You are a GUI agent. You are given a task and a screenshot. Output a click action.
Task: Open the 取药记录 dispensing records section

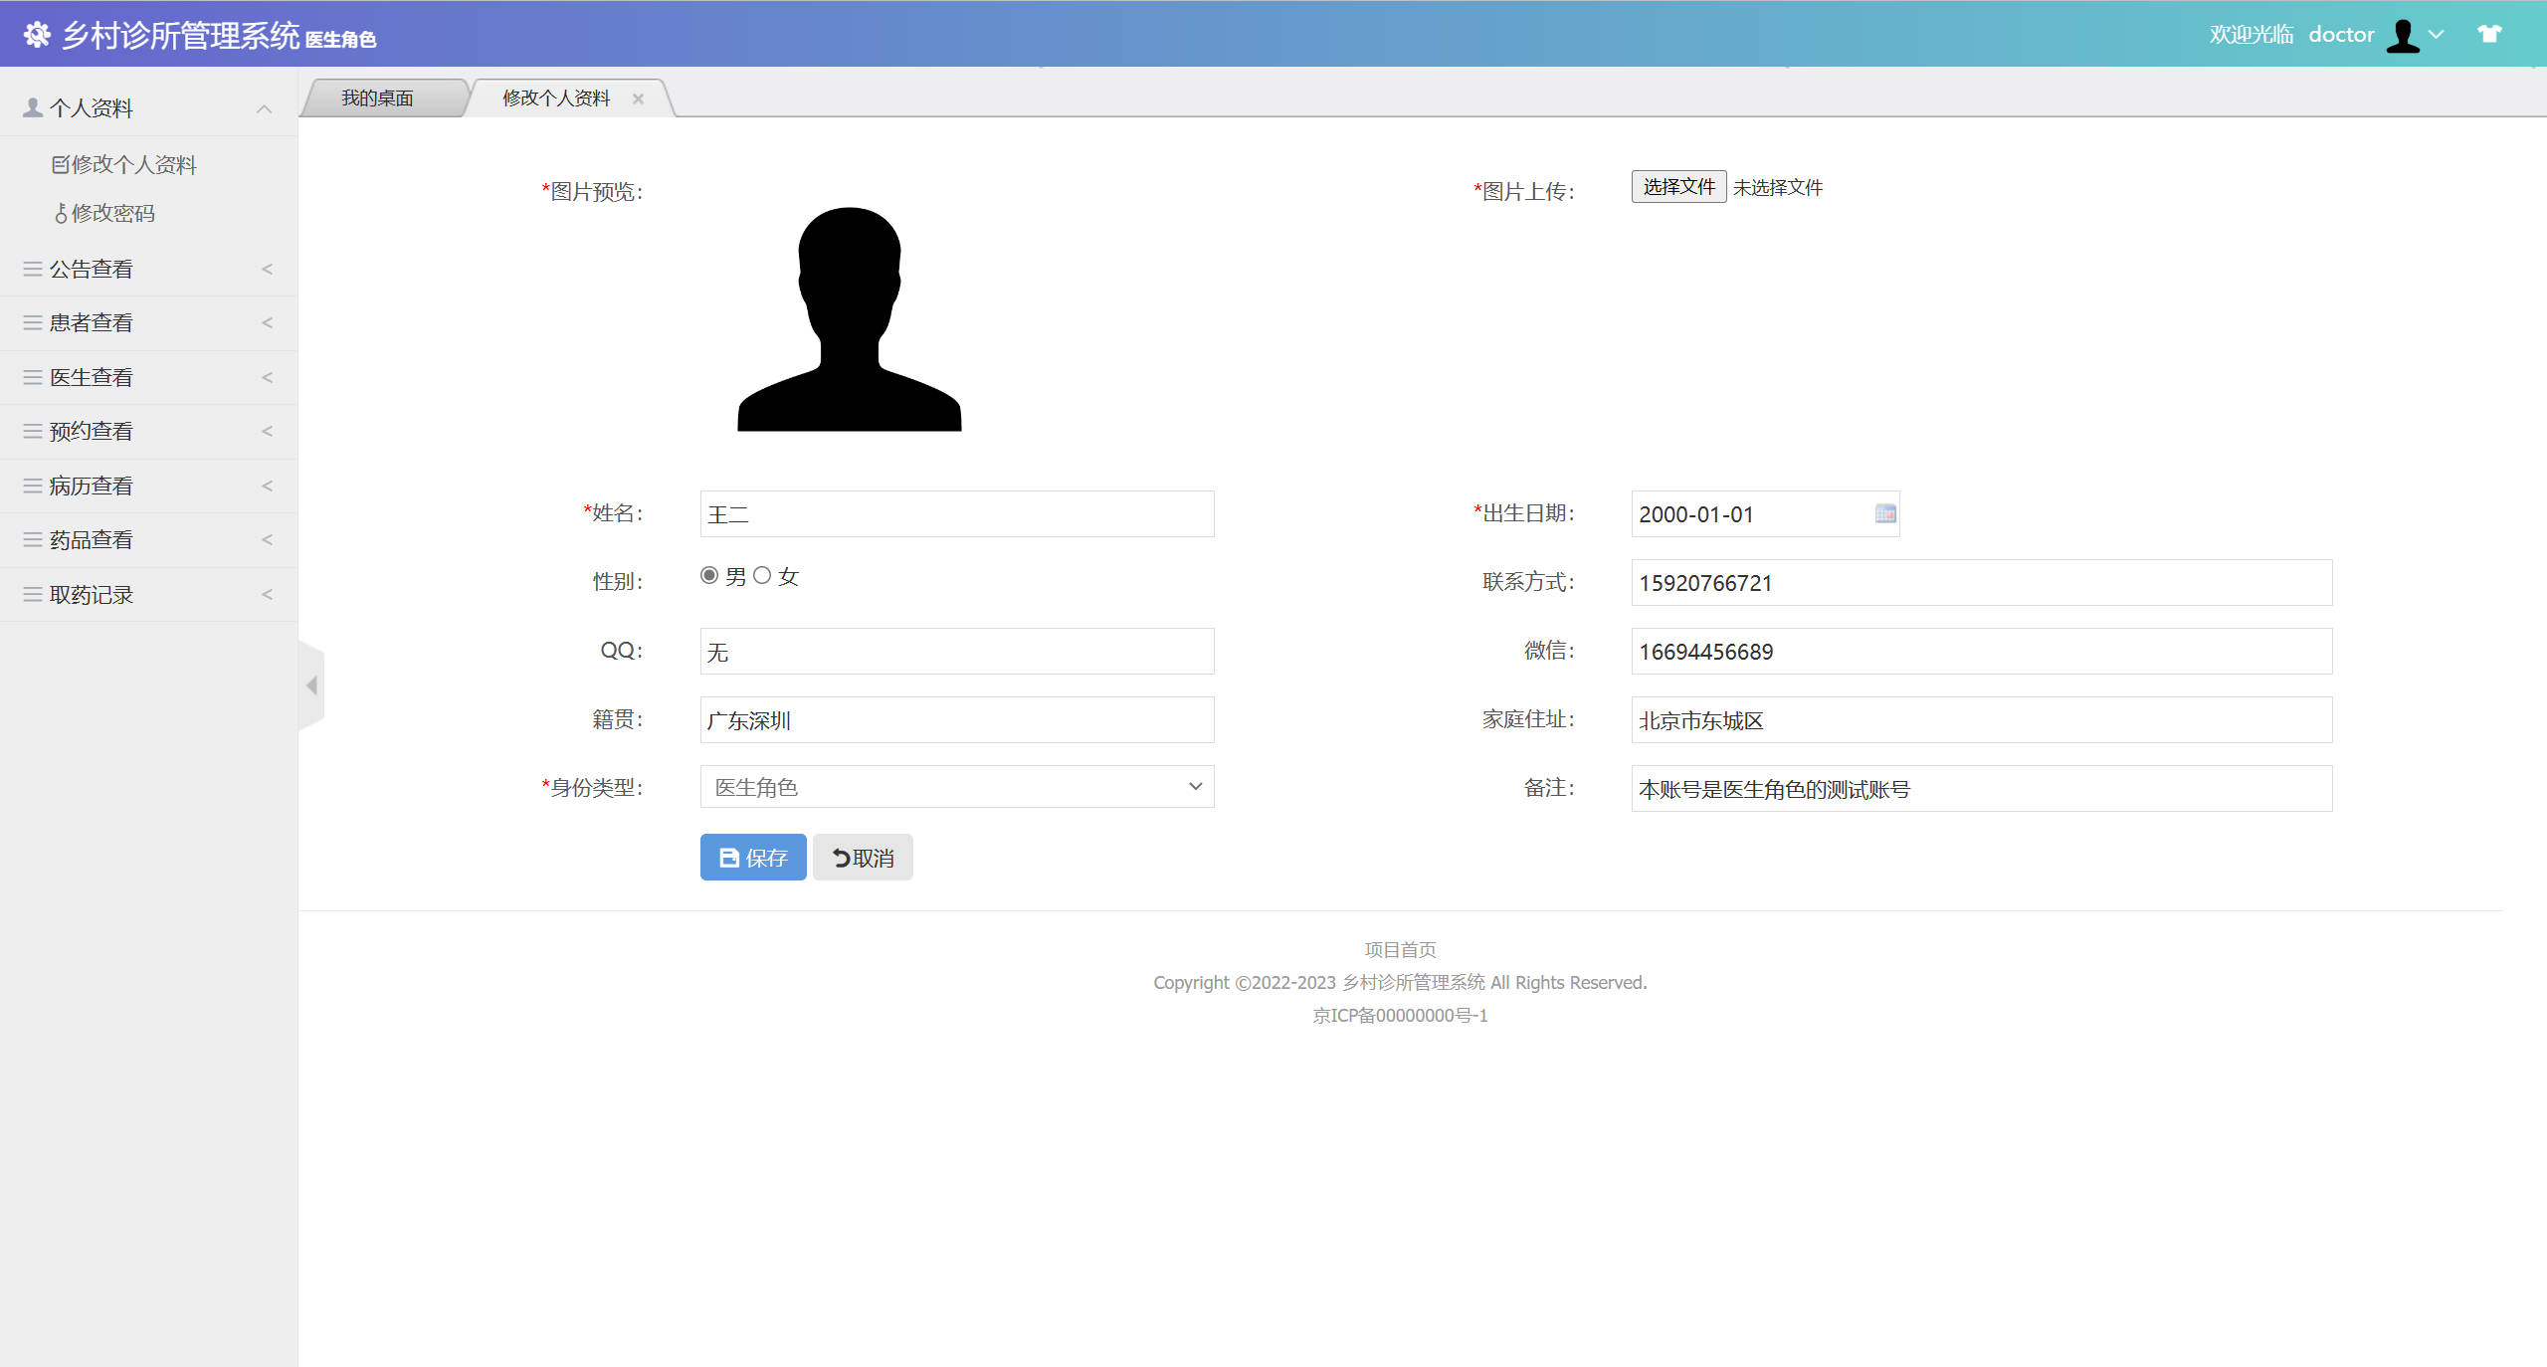(x=91, y=594)
